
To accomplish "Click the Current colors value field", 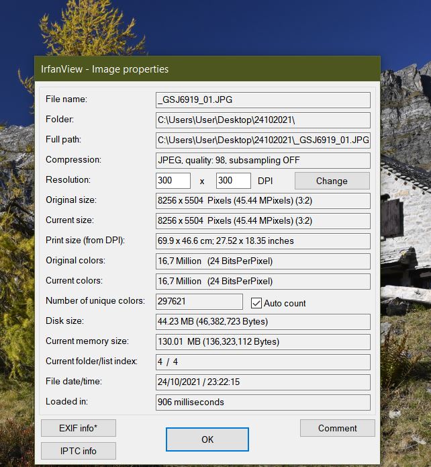I will pos(263,282).
